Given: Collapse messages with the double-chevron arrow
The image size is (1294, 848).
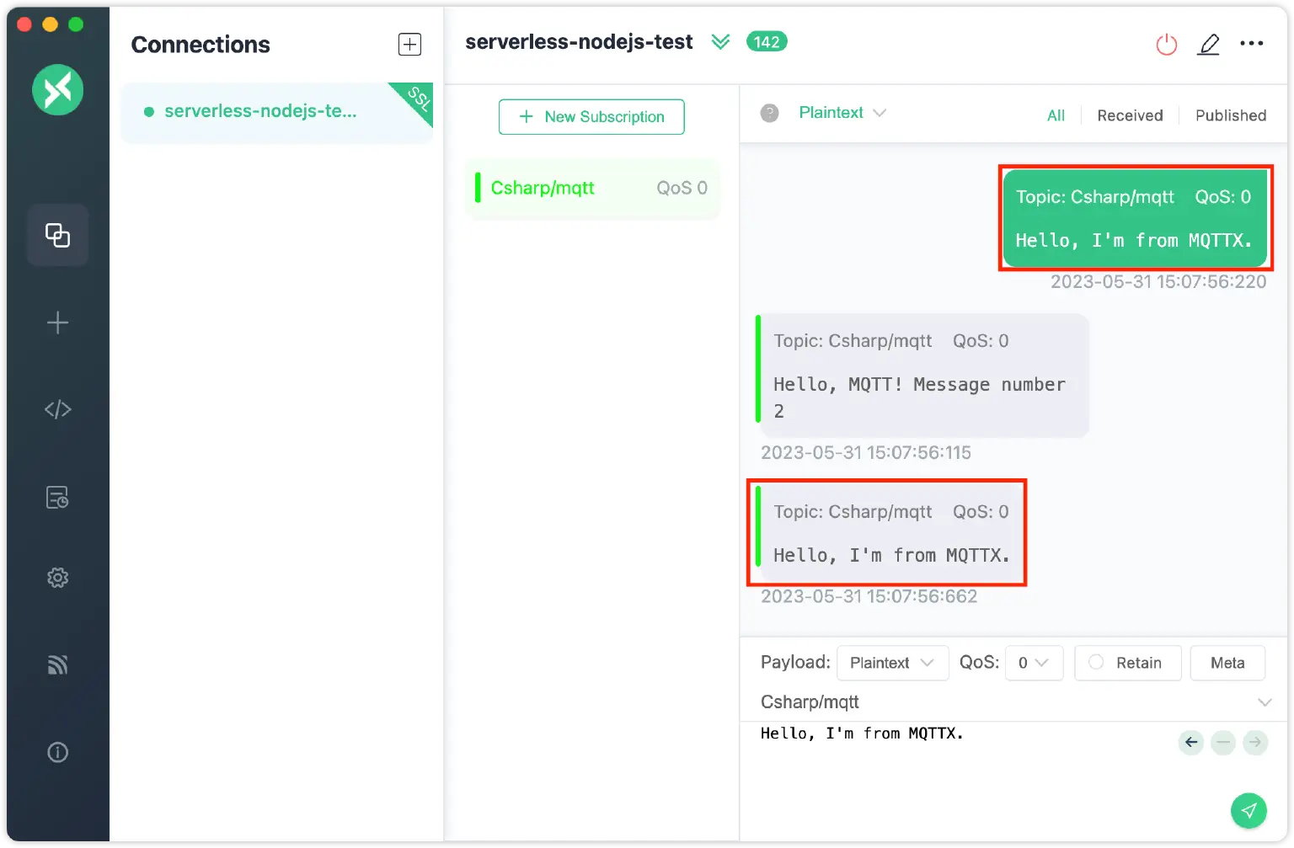Looking at the screenshot, I should pyautogui.click(x=720, y=41).
